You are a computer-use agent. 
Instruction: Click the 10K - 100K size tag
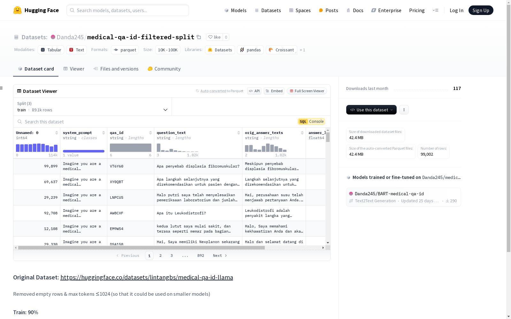[168, 50]
